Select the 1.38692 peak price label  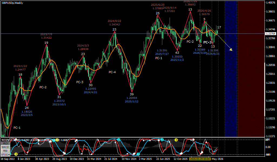190,5
